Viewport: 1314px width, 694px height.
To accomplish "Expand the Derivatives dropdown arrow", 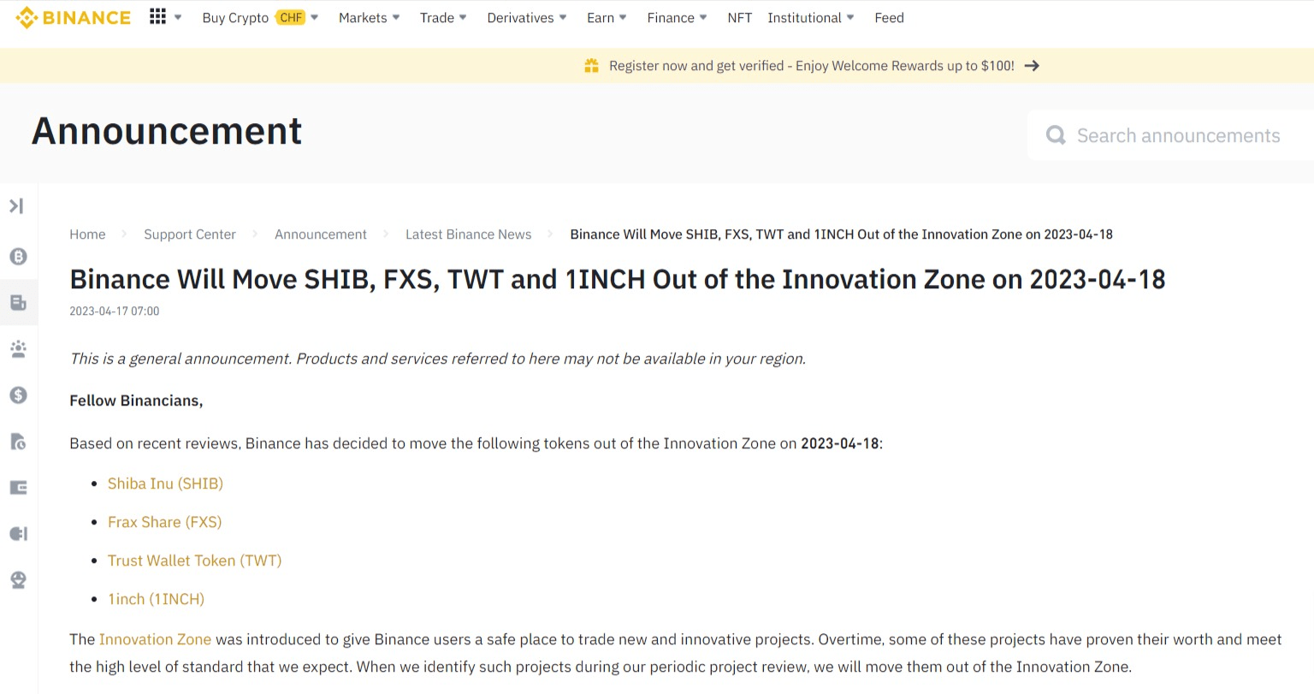I will click(563, 17).
